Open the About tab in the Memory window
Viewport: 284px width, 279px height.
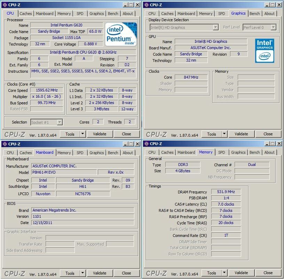(269, 152)
